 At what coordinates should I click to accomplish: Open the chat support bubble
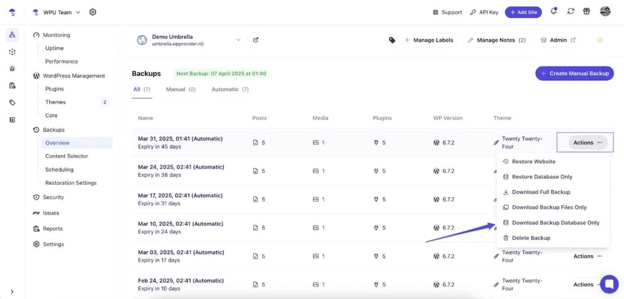coord(609,284)
